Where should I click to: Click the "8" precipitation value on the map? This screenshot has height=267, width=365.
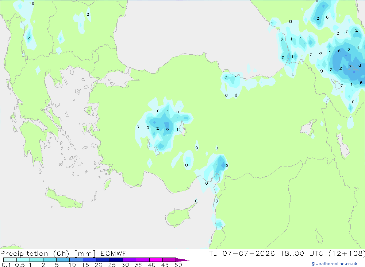pos(360,65)
